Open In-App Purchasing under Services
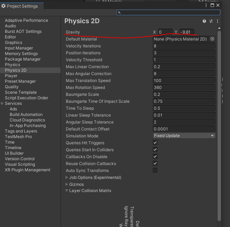The image size is (230, 227). click(x=28, y=126)
